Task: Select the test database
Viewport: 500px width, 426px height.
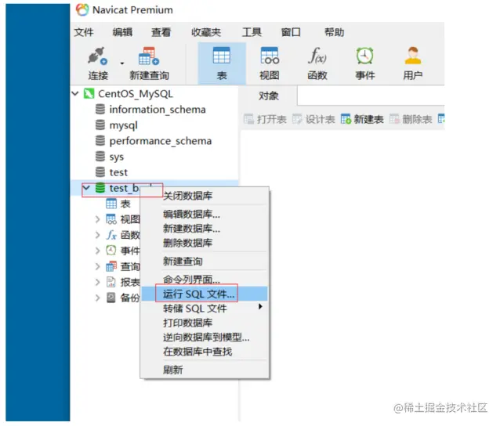Action: 118,172
